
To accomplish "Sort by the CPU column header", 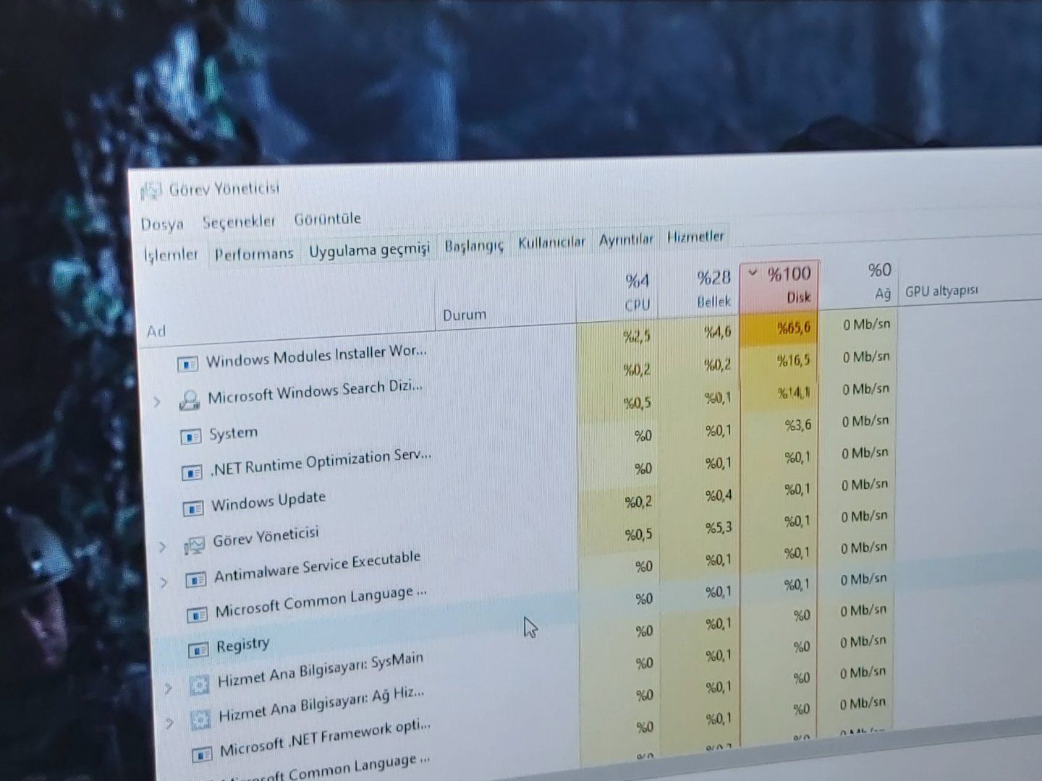I will point(637,292).
